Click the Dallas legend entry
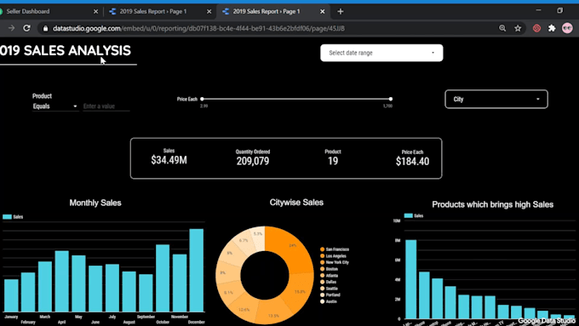The width and height of the screenshot is (579, 326). click(x=329, y=282)
